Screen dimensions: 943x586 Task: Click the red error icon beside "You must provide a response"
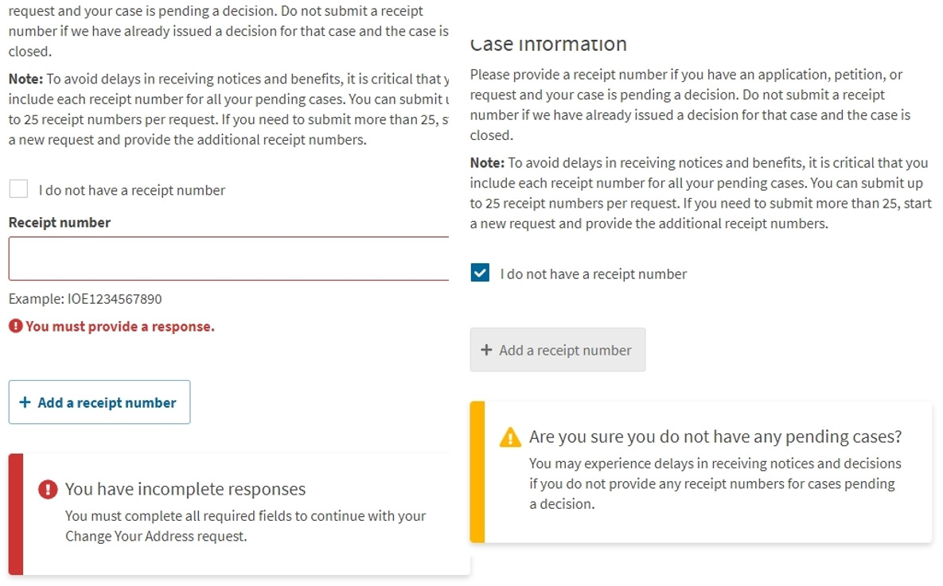[x=16, y=326]
